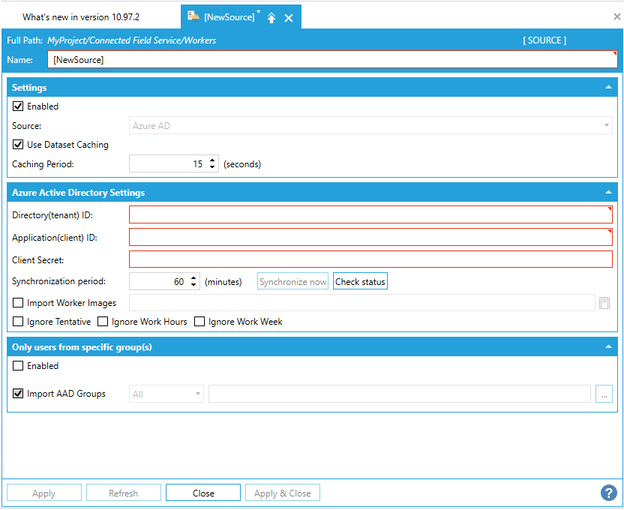Screen dimensions: 624x510
Task: Open the Import AAD Groups 'All' dropdown
Action: 166,394
